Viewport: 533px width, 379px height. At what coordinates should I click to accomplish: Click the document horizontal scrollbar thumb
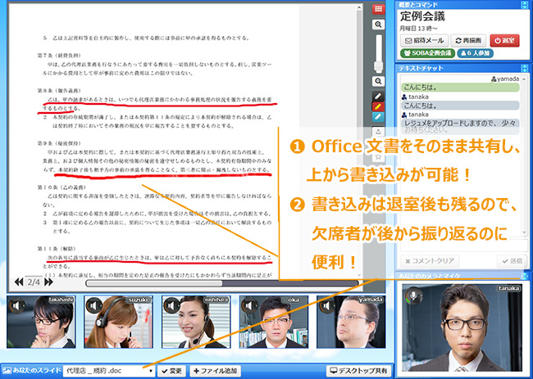click(154, 283)
